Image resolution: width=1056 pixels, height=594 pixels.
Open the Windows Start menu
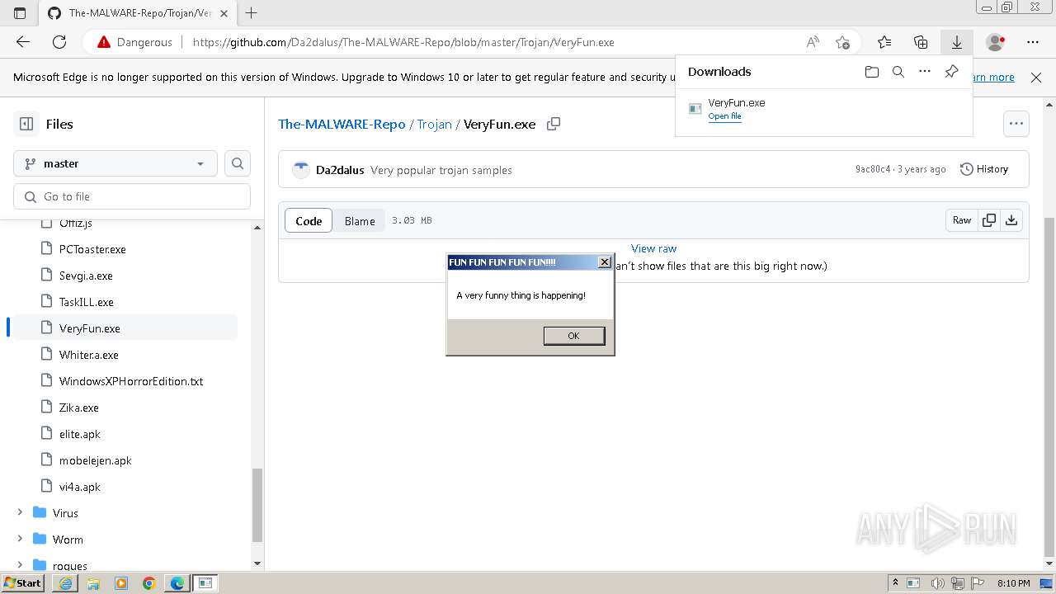point(23,583)
